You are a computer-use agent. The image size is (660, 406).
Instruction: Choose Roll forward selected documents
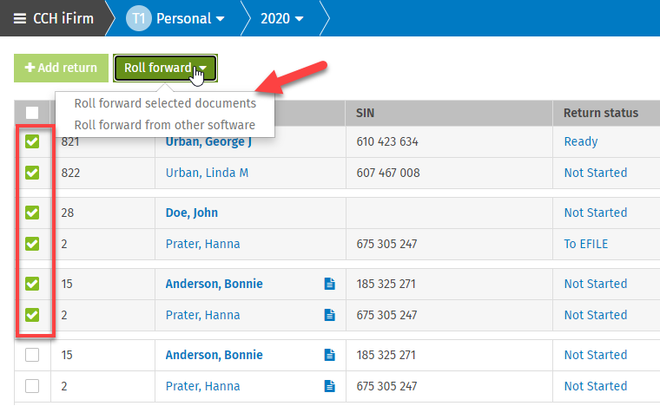pos(165,103)
